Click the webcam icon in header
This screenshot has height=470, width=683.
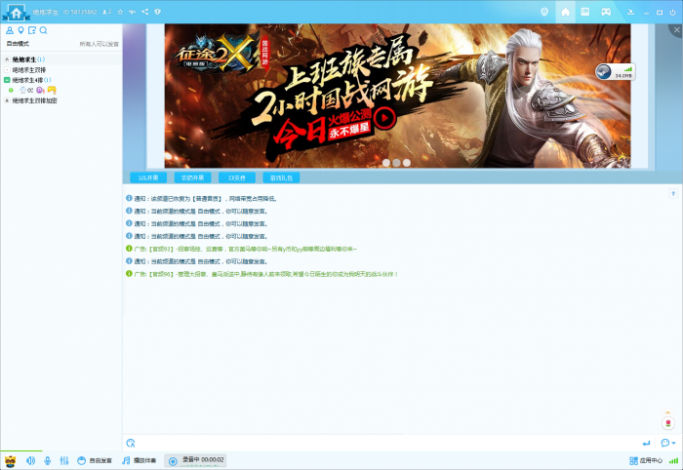coord(544,12)
